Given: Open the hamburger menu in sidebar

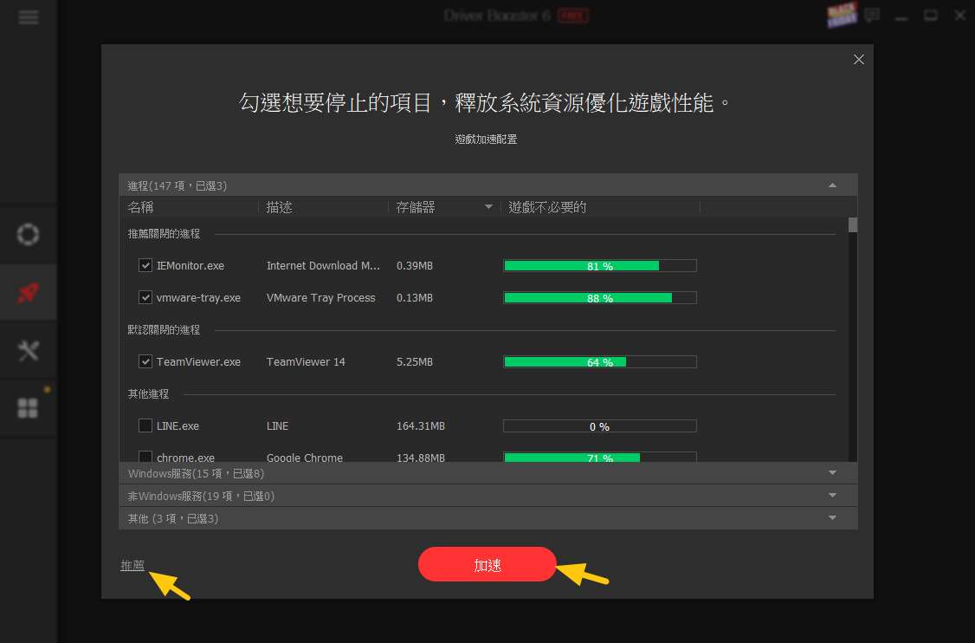Looking at the screenshot, I should click(29, 17).
